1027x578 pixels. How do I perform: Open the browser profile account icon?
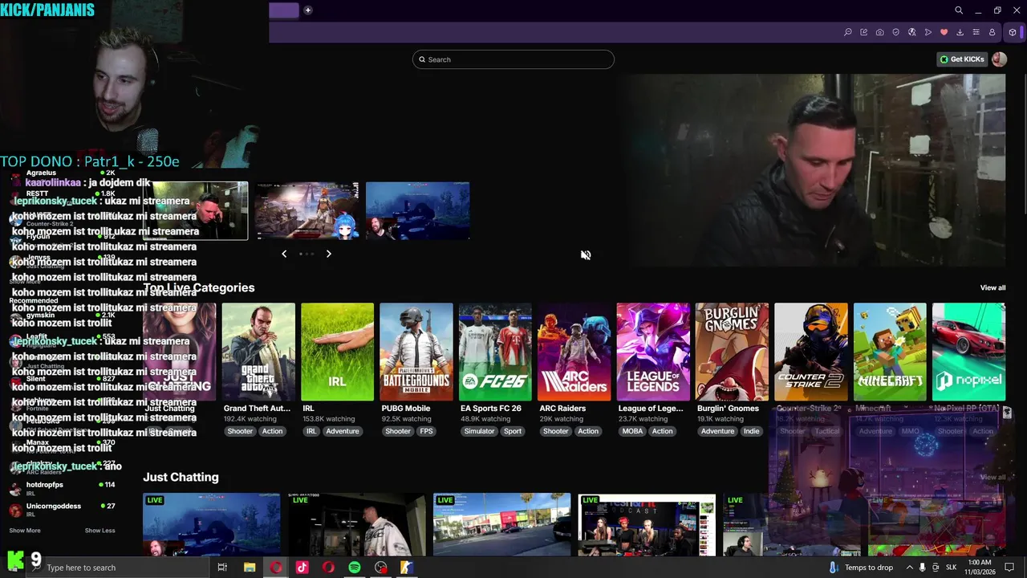[992, 32]
